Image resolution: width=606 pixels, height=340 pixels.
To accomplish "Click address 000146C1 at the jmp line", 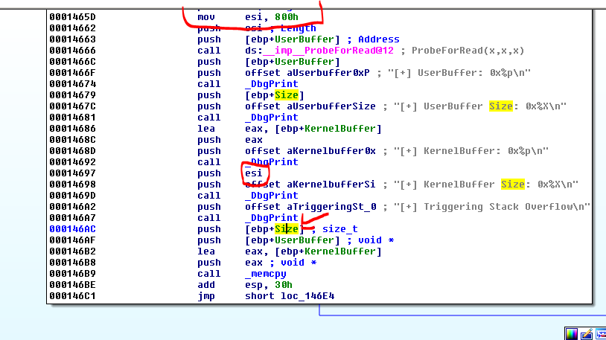I will coord(72,296).
